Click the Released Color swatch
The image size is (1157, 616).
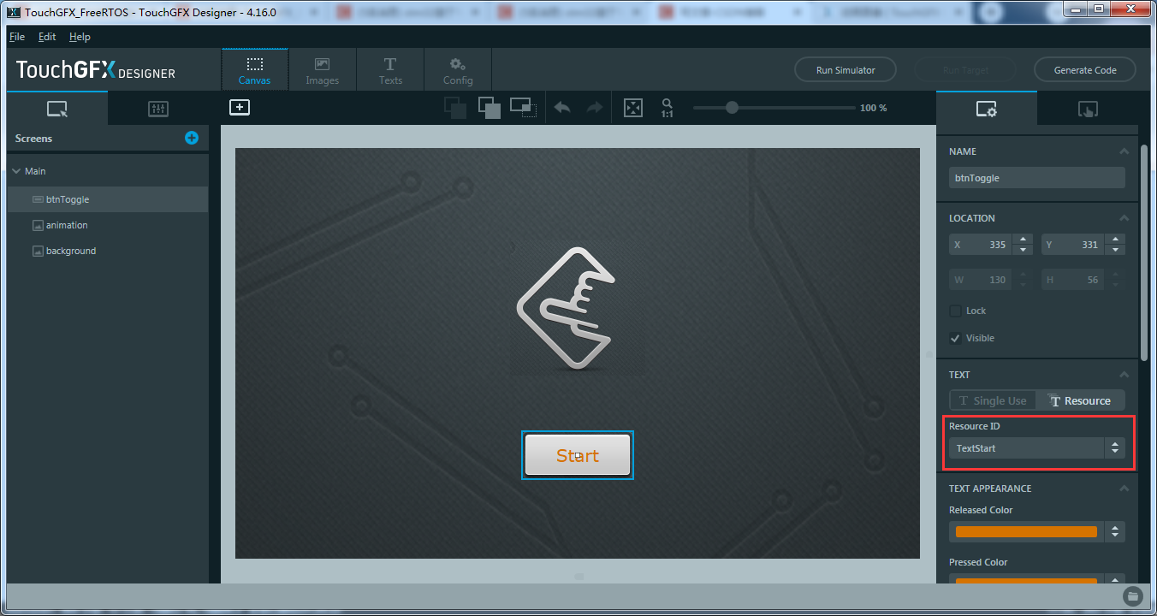pos(1026,532)
